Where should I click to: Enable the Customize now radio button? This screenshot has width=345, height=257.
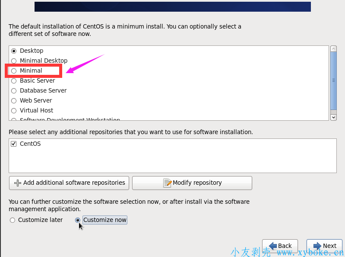tap(78, 220)
